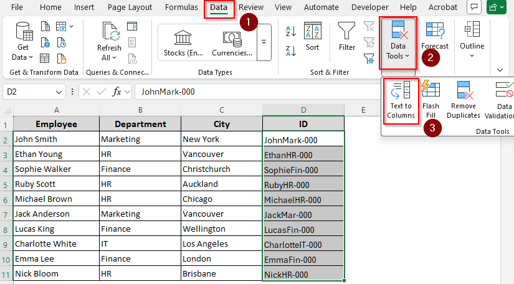The width and height of the screenshot is (514, 284).
Task: Click the Refresh All button
Action: pos(109,42)
